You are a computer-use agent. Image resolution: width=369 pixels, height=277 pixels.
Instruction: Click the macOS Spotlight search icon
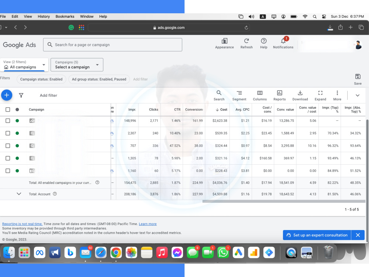(x=315, y=17)
